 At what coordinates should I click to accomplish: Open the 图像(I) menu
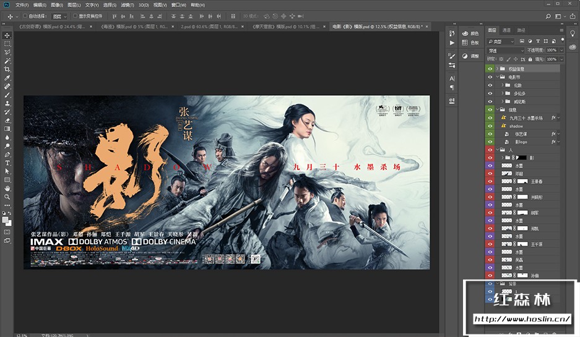click(56, 5)
